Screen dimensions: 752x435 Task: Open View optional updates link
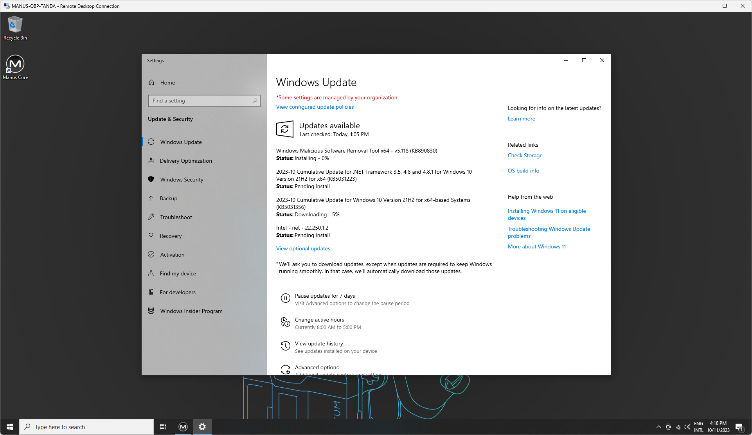(303, 248)
